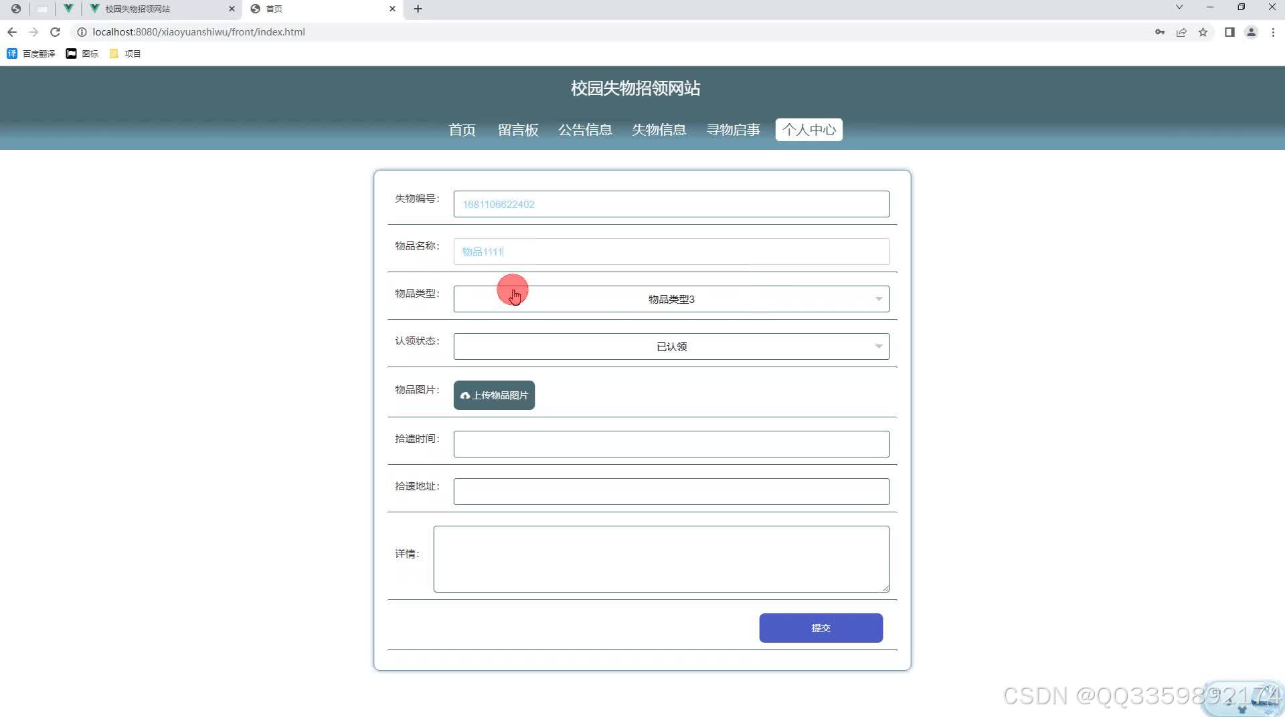1285x717 pixels.
Task: Open 寻物启事 menu item
Action: click(x=733, y=130)
